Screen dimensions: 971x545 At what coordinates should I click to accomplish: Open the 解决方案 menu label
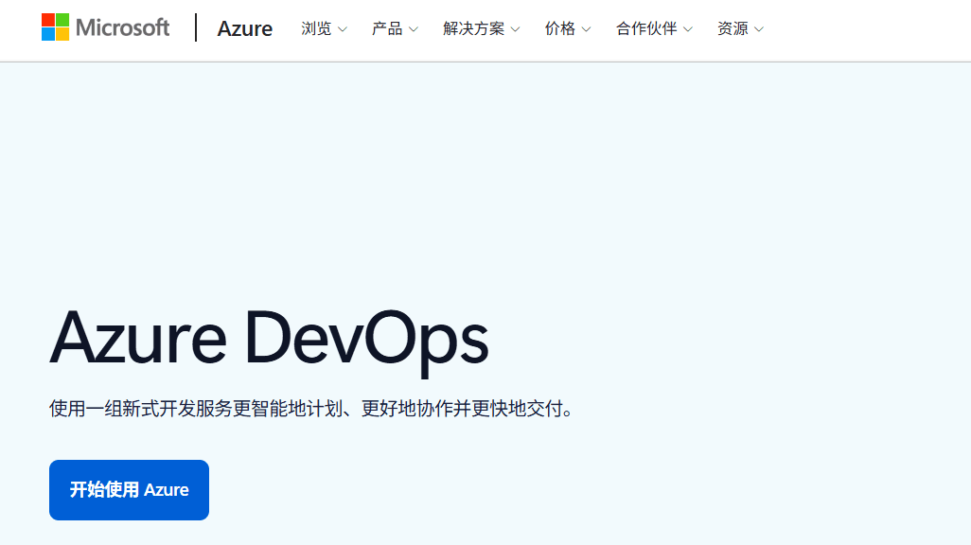point(474,28)
